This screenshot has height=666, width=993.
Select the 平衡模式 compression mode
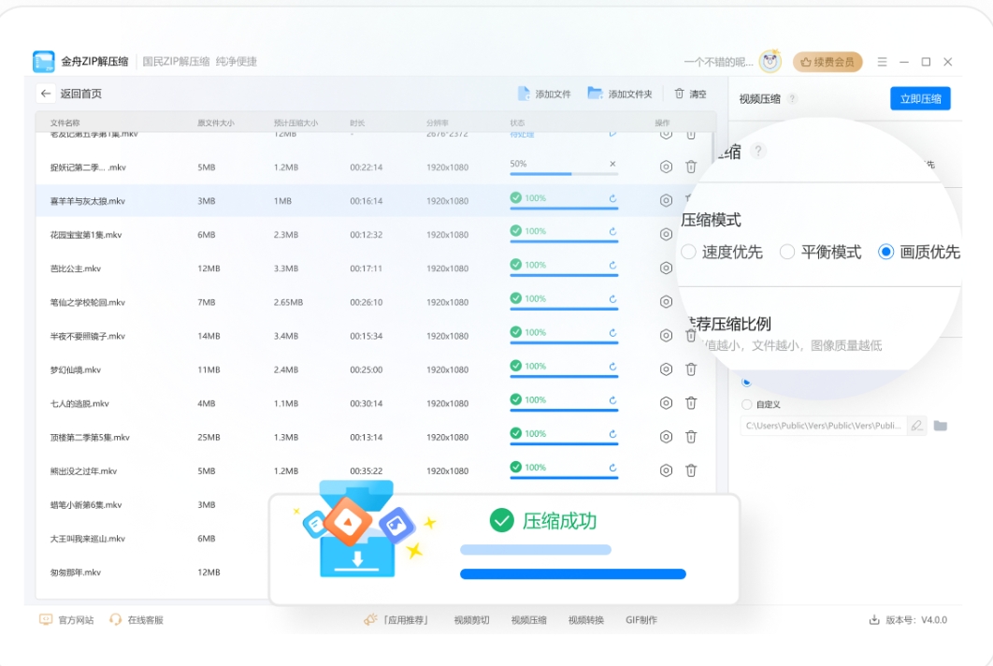click(x=786, y=252)
